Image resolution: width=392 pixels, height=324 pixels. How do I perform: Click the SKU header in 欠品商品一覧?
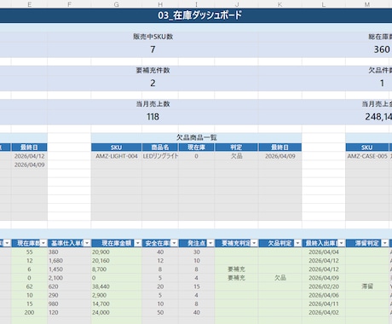117,148
